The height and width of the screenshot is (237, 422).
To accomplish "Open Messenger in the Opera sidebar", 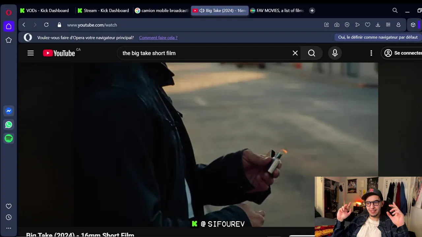I will pyautogui.click(x=9, y=111).
